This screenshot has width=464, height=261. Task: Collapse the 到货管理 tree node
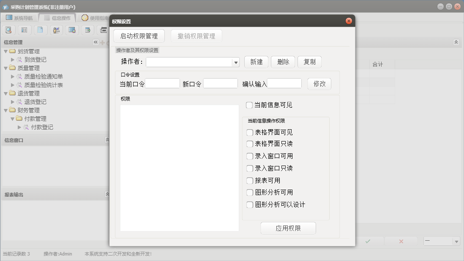[x=5, y=52]
